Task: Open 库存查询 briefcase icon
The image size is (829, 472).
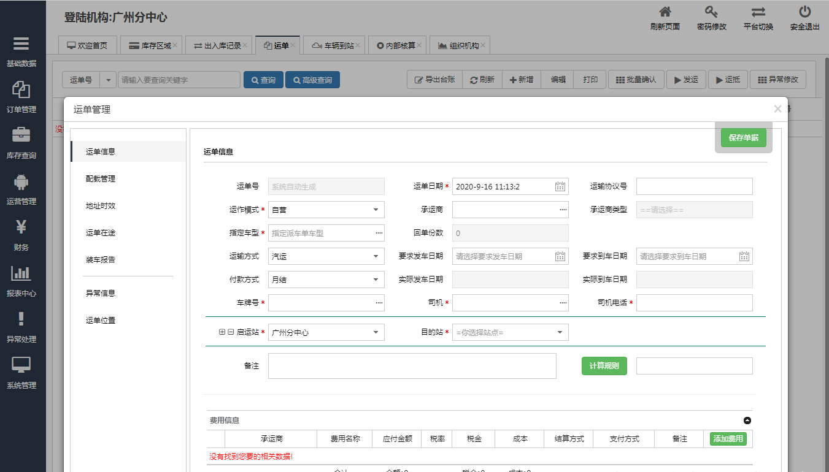Action: pyautogui.click(x=21, y=135)
